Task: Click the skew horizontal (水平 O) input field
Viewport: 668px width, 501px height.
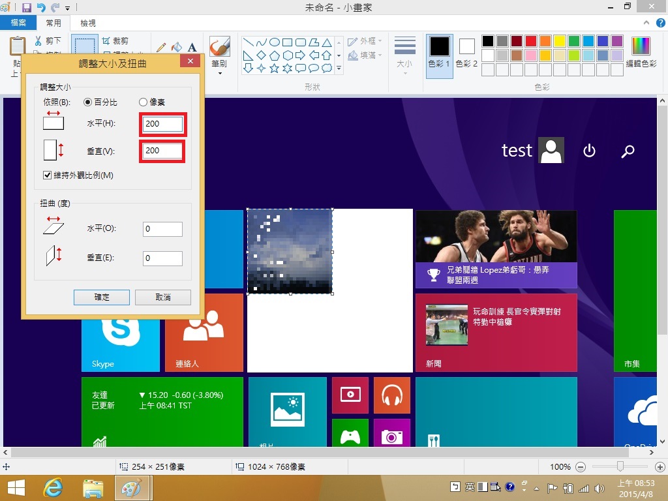Action: pyautogui.click(x=162, y=229)
